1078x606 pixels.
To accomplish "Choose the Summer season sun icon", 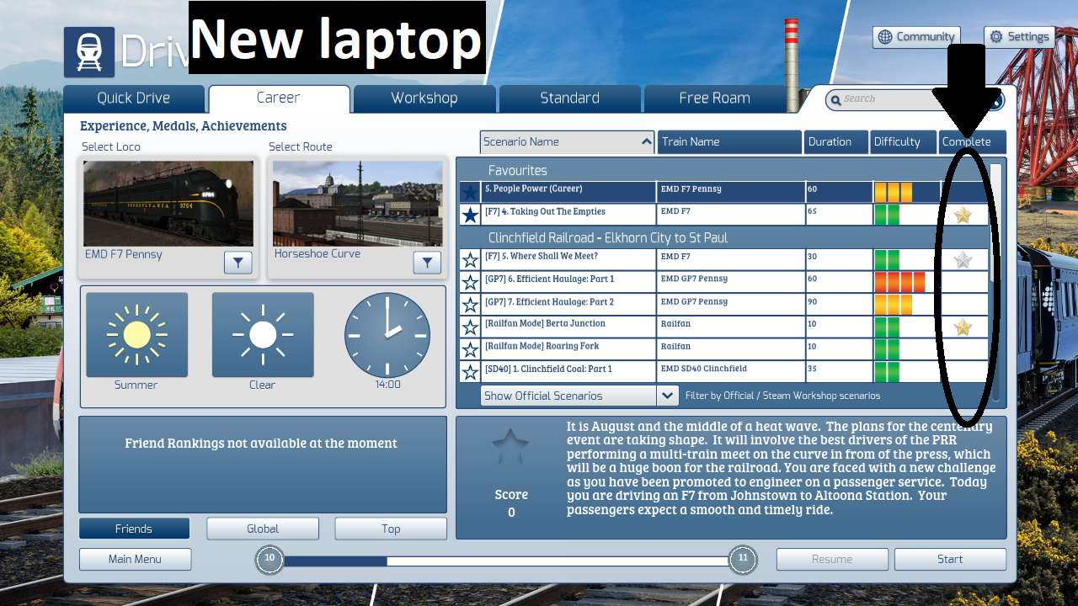I will coord(136,335).
